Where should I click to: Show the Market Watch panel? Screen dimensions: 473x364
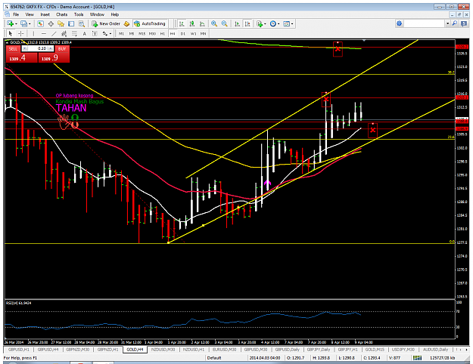[40, 23]
